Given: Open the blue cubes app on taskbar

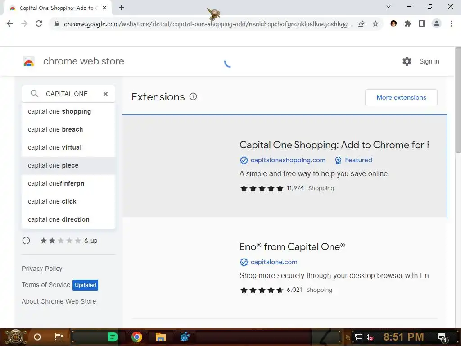Looking at the screenshot, I should [185, 337].
